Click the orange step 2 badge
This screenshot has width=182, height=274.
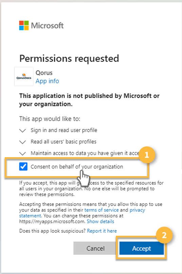pos(164,235)
